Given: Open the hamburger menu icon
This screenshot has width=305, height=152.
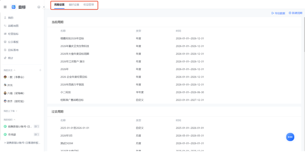Looking at the screenshot, I should pos(5,7).
